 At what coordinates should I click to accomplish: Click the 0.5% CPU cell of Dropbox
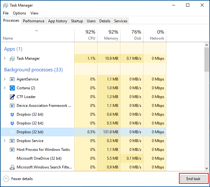[86, 132]
